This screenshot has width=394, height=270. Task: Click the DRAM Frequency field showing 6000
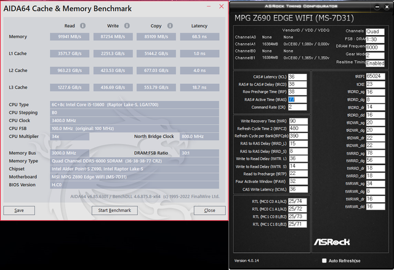tap(375, 47)
